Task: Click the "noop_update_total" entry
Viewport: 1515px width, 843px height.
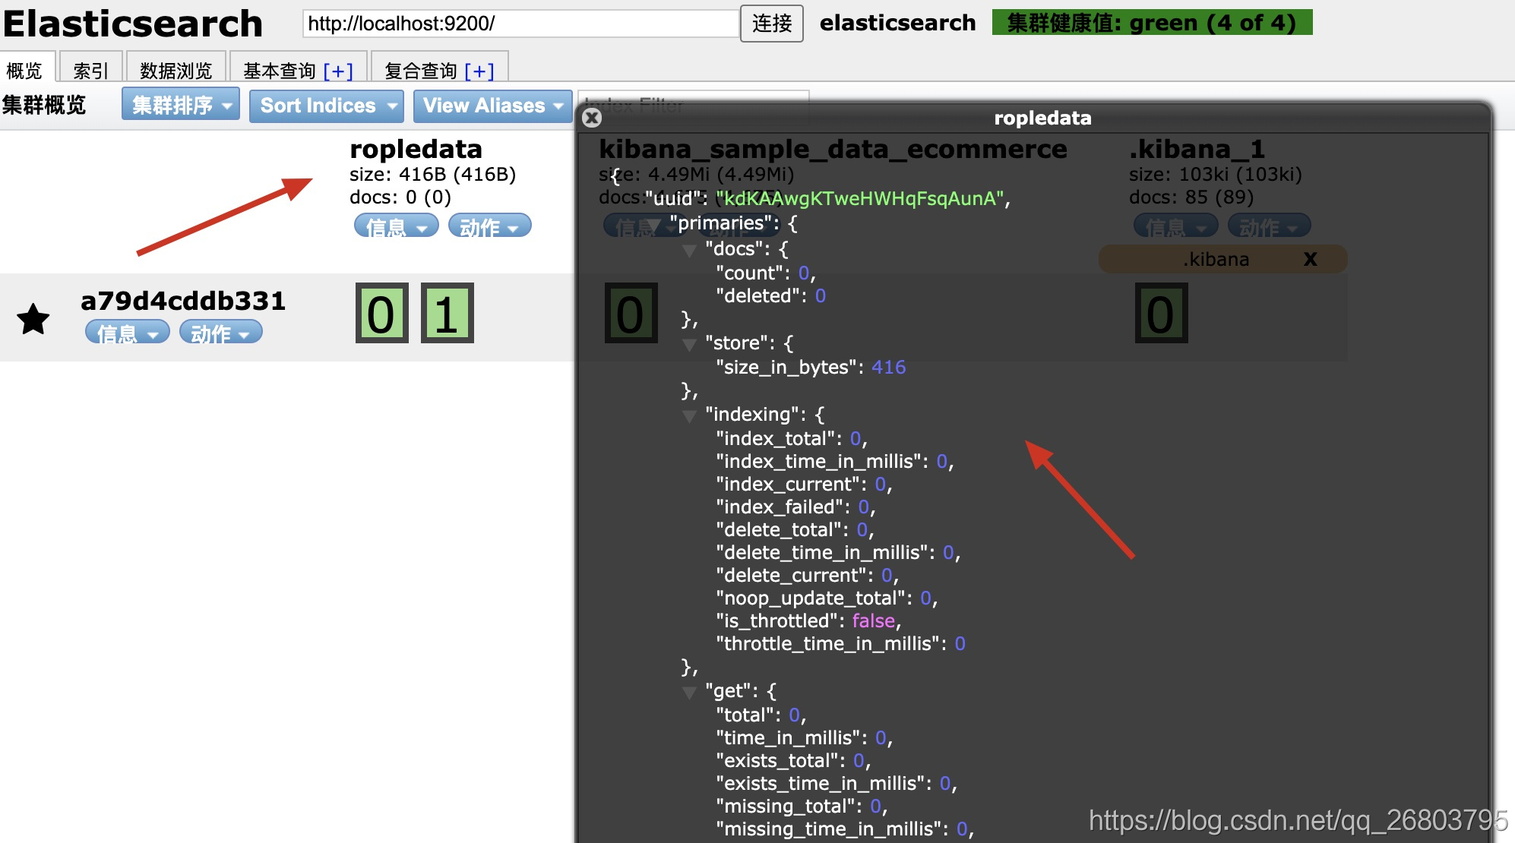Action: click(827, 598)
